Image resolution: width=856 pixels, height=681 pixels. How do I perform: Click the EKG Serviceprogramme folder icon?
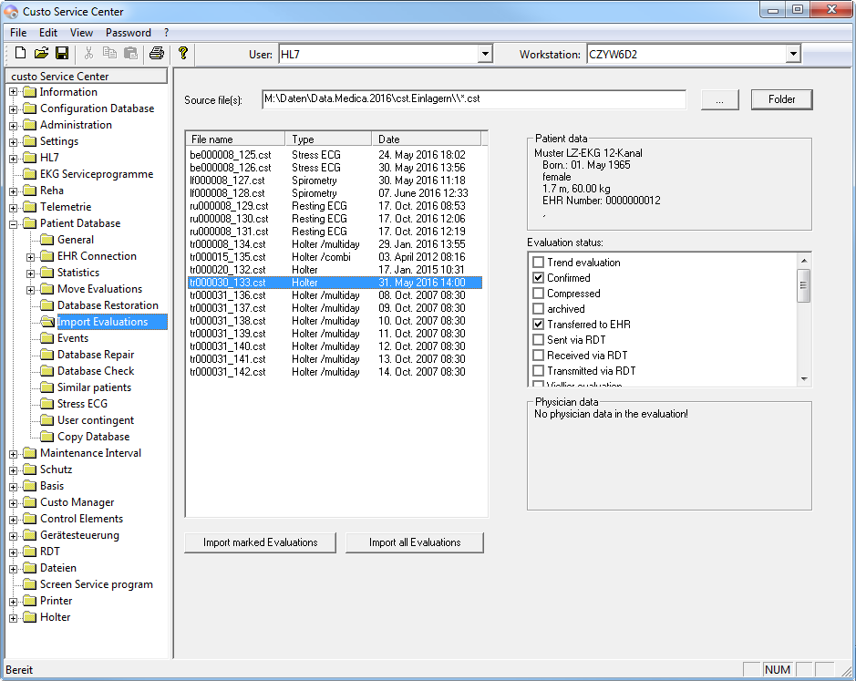(30, 173)
